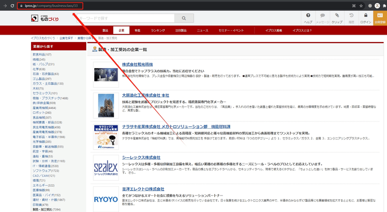387x212 pixels.
Task: Click 会員登録 orange registration button
Action: pos(380,18)
